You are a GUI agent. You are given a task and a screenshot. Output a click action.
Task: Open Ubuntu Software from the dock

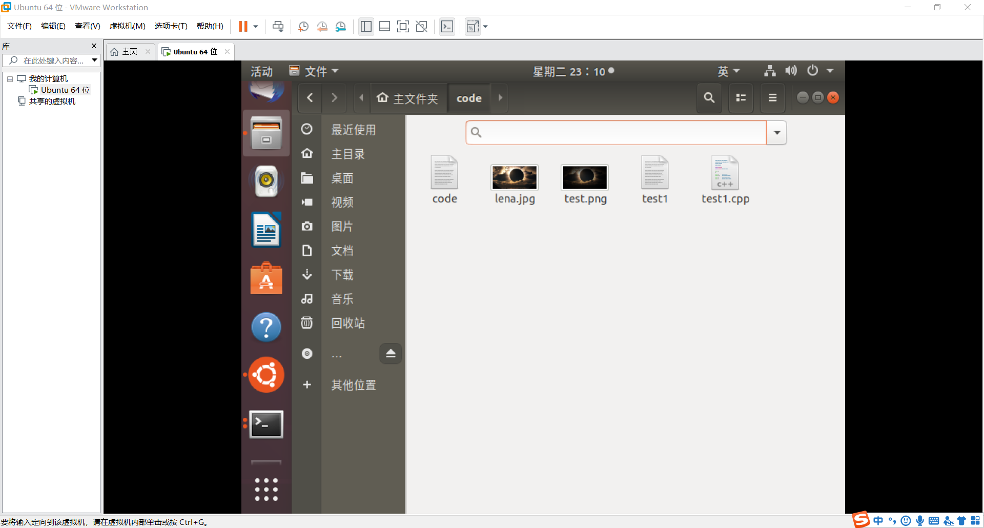[266, 278]
